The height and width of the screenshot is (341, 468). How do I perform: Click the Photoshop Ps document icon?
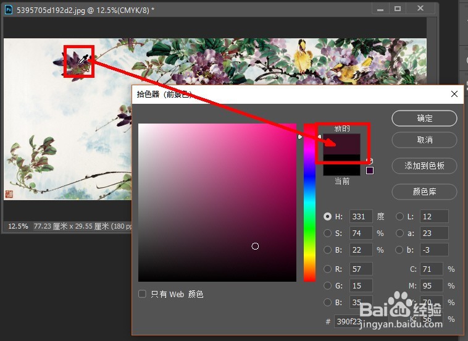tap(9, 10)
